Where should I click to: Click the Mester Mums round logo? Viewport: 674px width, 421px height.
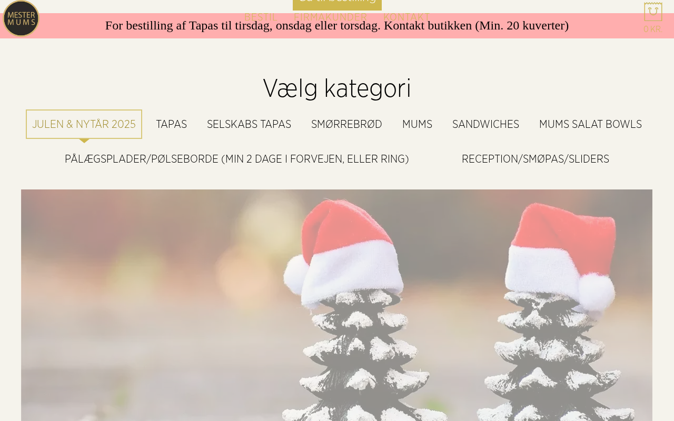click(x=21, y=18)
